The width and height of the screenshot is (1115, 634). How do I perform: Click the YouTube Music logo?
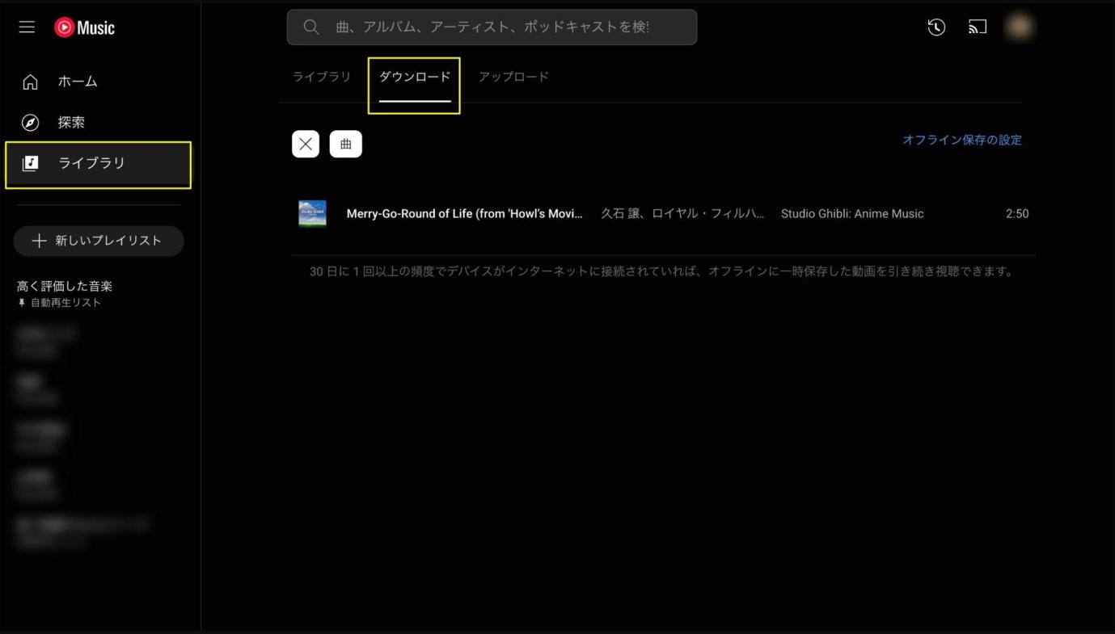coord(85,27)
